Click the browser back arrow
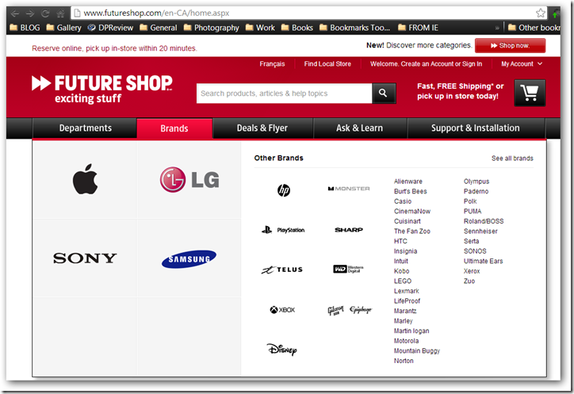This screenshot has height=394, width=574. pos(15,13)
